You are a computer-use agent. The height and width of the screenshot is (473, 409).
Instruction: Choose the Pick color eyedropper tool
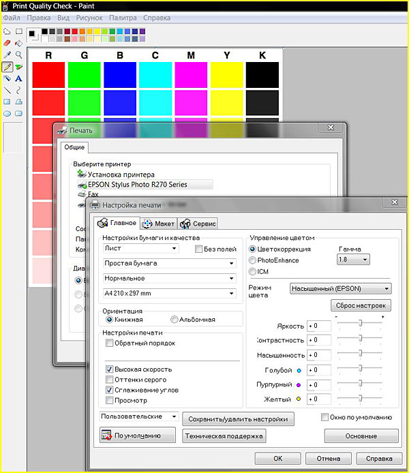pos(7,55)
